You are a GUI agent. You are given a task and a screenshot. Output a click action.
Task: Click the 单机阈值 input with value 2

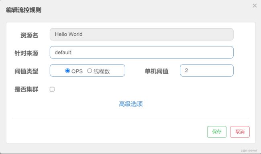(207, 71)
